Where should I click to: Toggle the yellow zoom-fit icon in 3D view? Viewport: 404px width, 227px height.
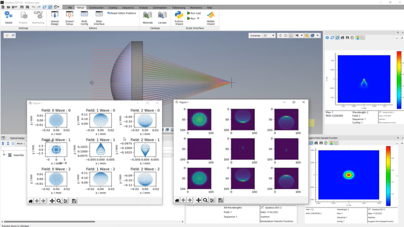(x=307, y=35)
